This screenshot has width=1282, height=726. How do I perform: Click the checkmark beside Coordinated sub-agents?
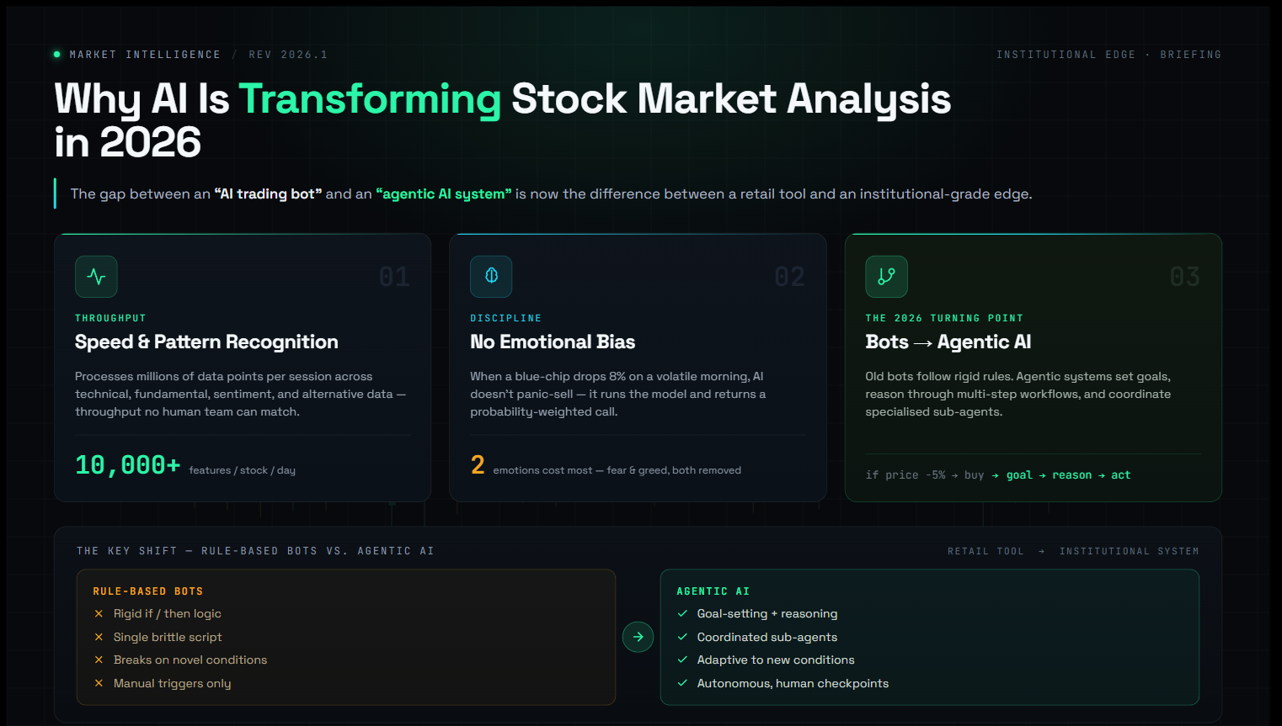(x=682, y=637)
